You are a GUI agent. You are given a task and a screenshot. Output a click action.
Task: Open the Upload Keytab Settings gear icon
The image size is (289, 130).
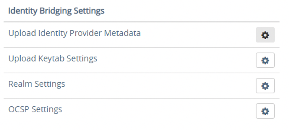click(265, 60)
